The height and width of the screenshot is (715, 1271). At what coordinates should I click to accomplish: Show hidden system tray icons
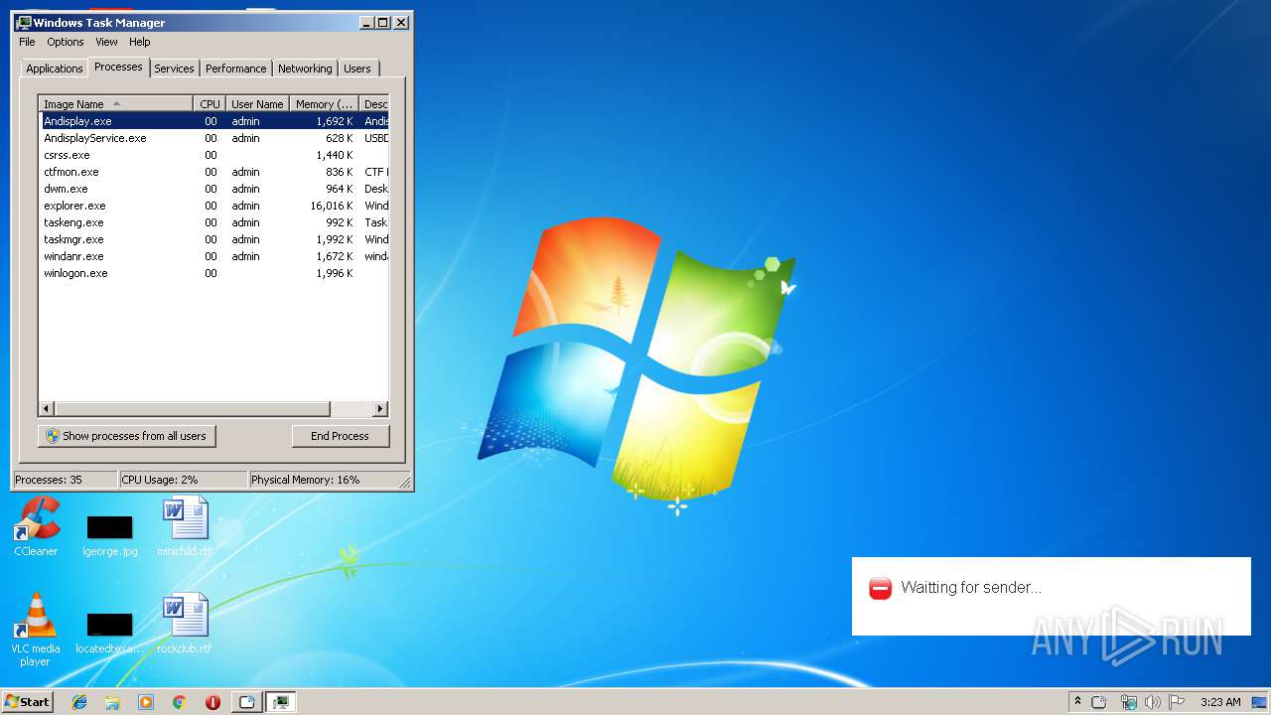(1077, 702)
